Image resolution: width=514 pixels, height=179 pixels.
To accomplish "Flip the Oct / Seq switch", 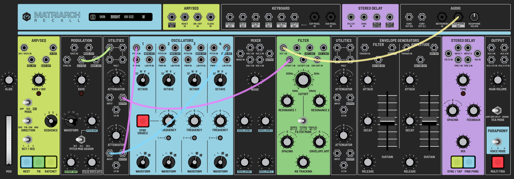I will [x=28, y=140].
